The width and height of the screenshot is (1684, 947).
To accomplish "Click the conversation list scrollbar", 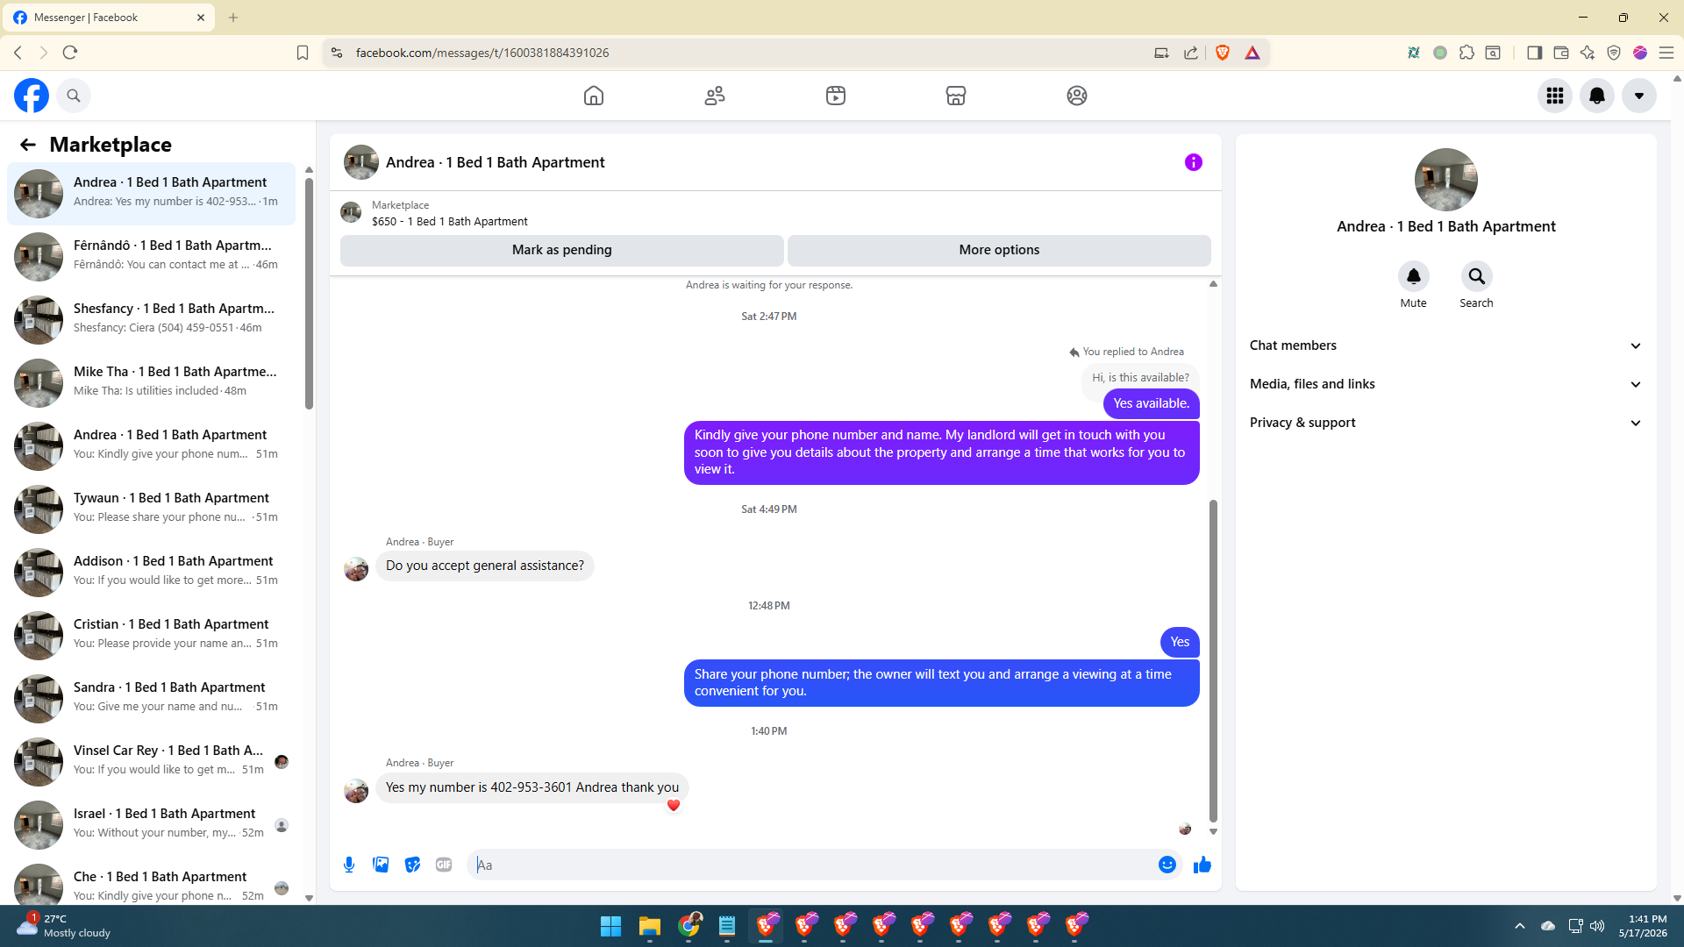I will pyautogui.click(x=309, y=294).
